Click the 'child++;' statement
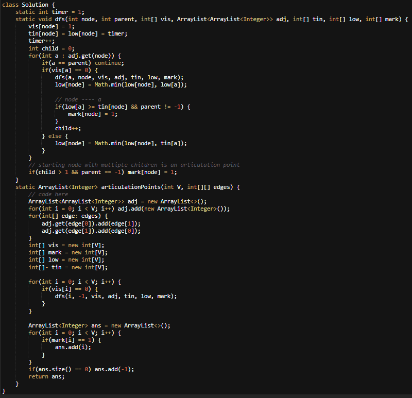The width and height of the screenshot is (412, 398). [68, 129]
